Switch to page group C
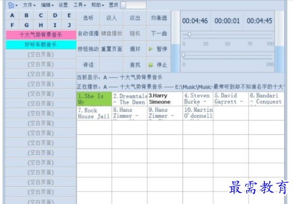Viewport: 293px width, 204px height. tap(41, 15)
